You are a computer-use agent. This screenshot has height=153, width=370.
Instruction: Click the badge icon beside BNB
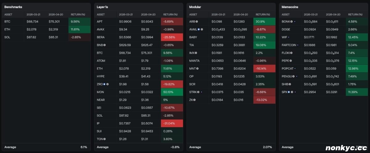[105, 45]
